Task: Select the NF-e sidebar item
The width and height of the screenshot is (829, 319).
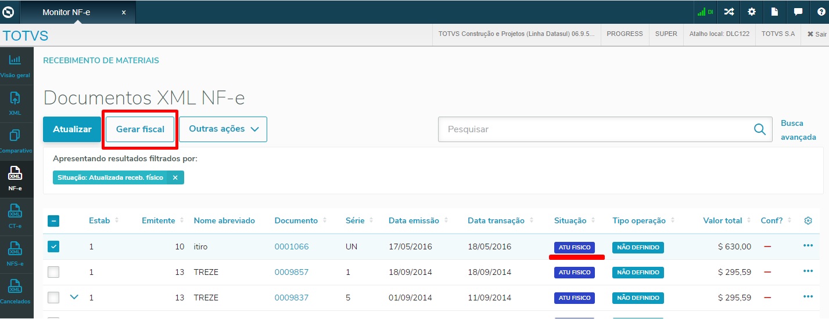Action: [x=16, y=179]
